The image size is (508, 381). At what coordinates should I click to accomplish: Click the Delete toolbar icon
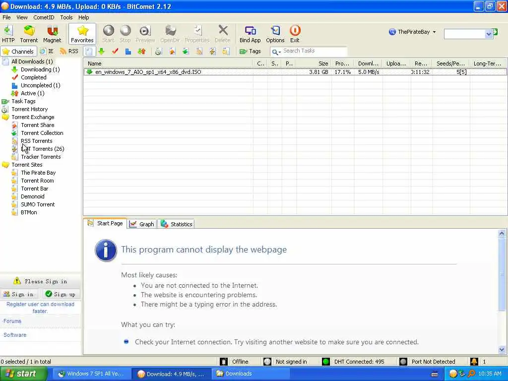pyautogui.click(x=223, y=34)
